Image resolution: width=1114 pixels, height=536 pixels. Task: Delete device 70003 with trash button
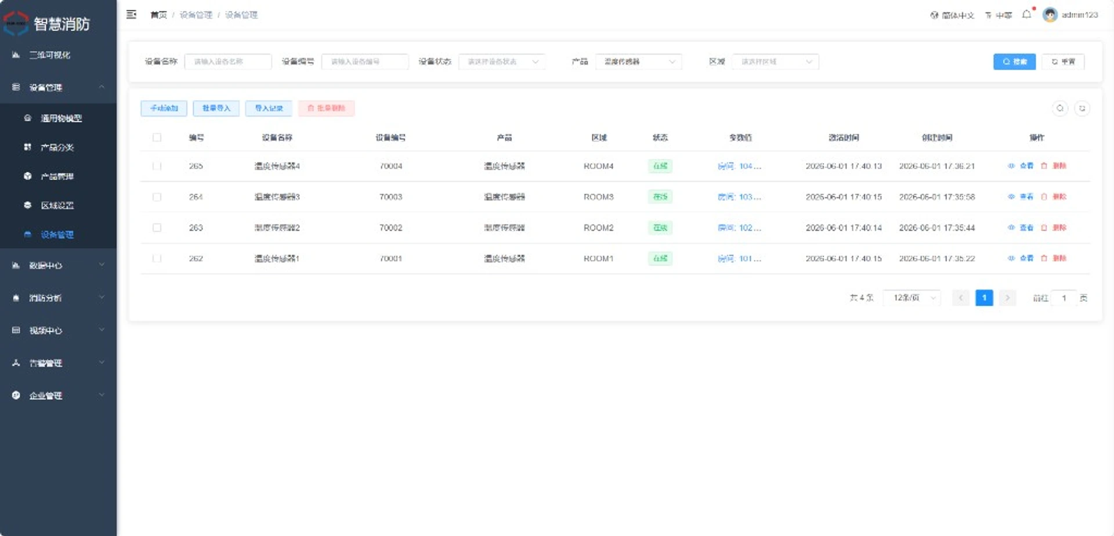click(1054, 197)
